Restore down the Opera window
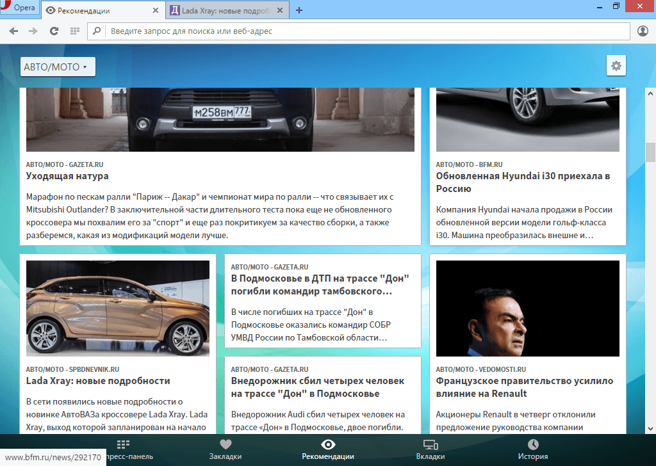656x466 pixels. coord(616,6)
